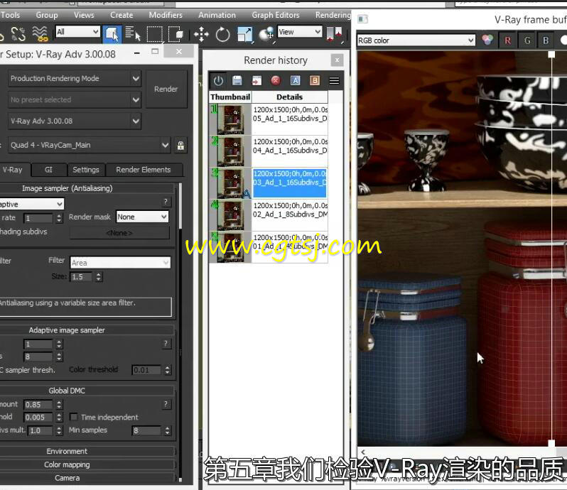Click the filter Size 1.5 field
This screenshot has height=490, width=567.
tap(81, 277)
